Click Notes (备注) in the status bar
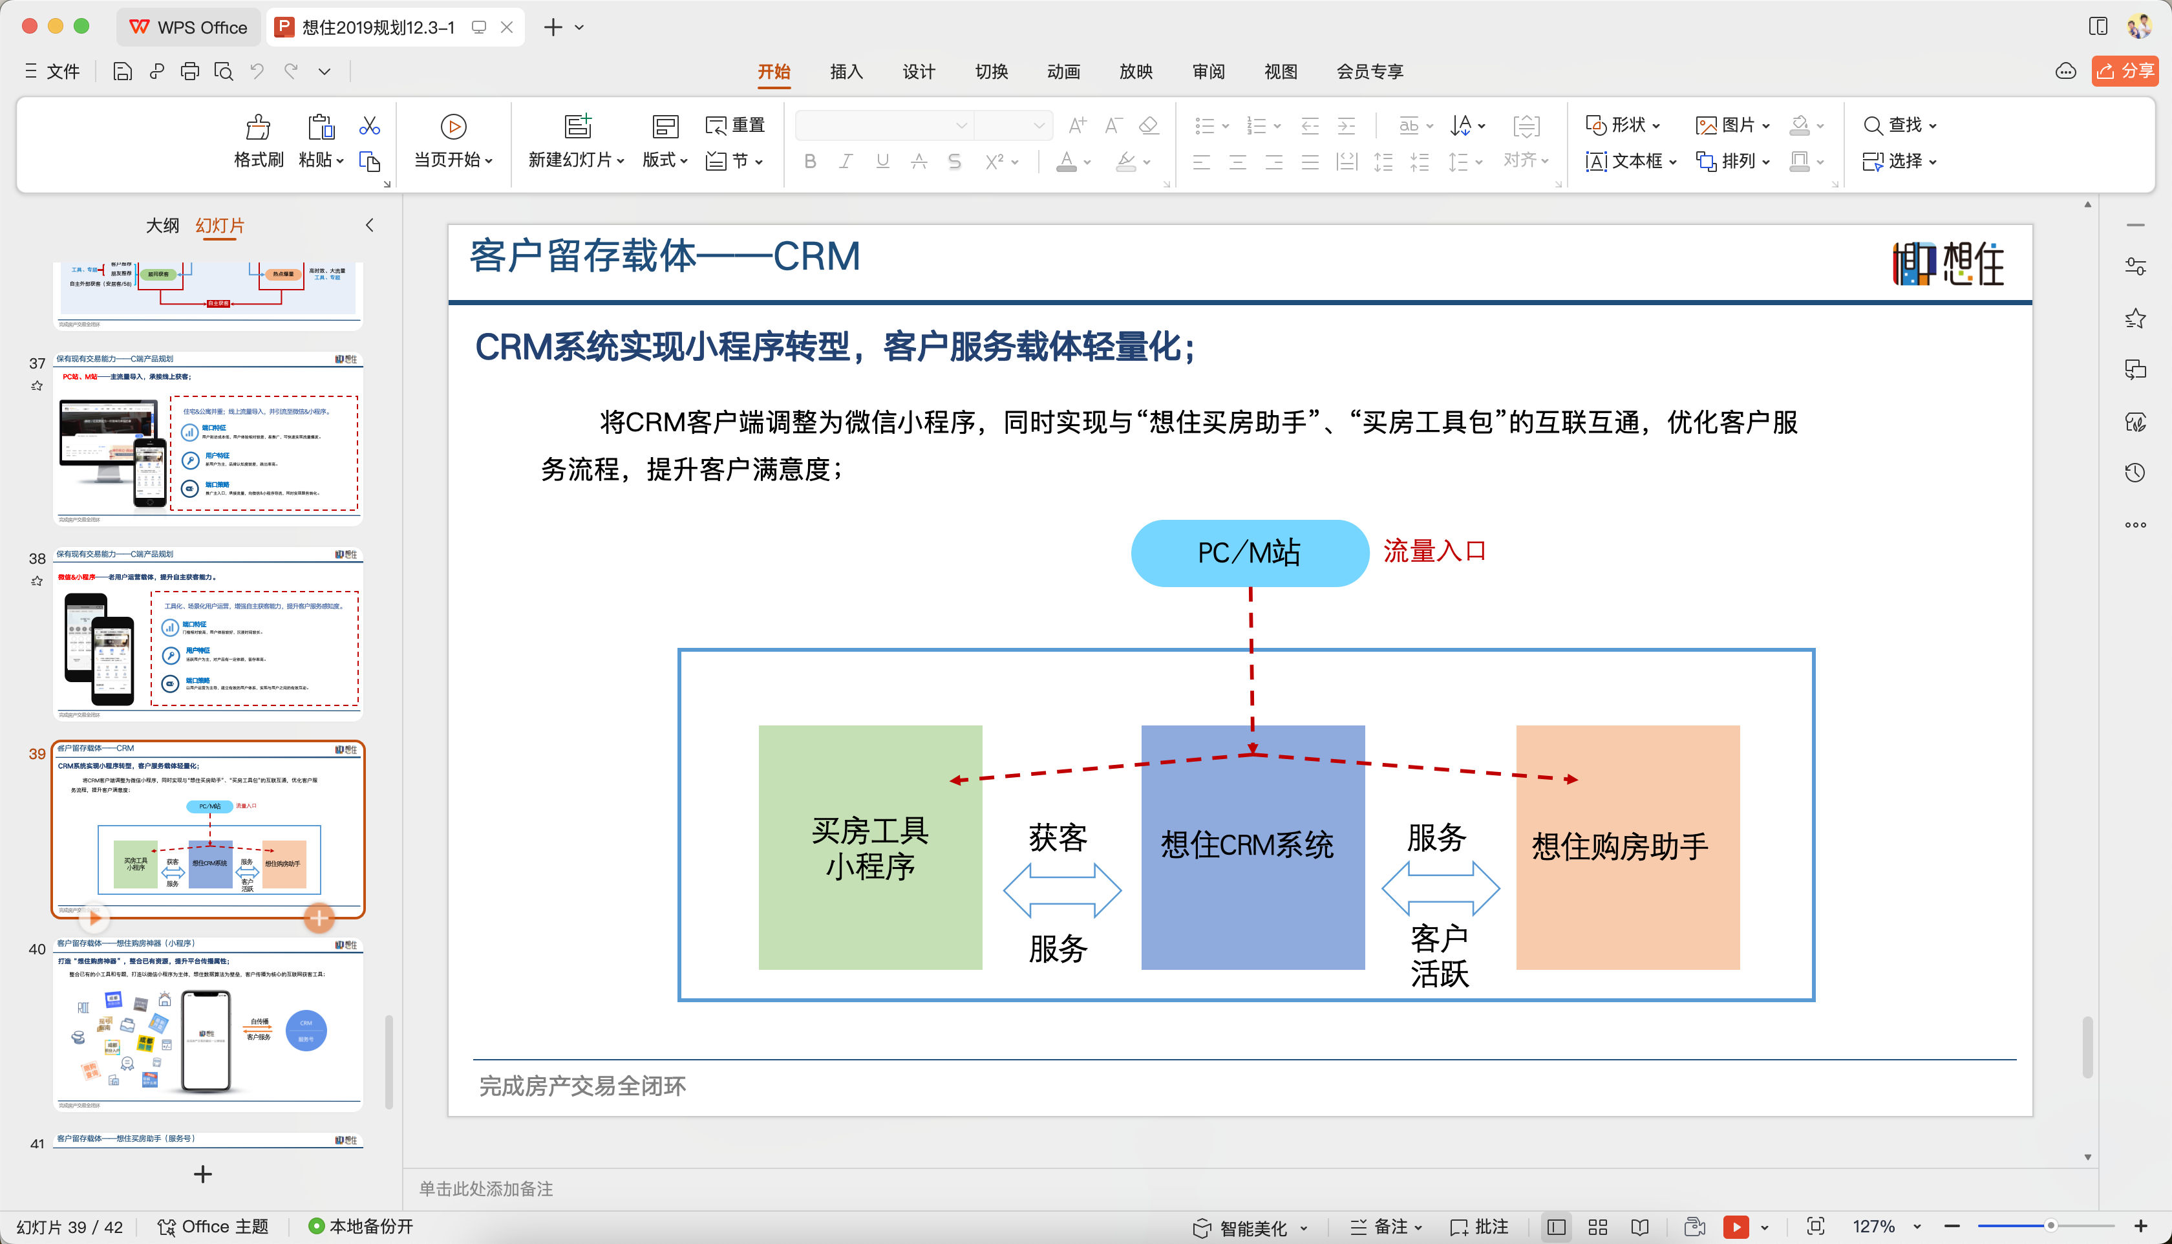2172x1244 pixels. click(x=1386, y=1227)
